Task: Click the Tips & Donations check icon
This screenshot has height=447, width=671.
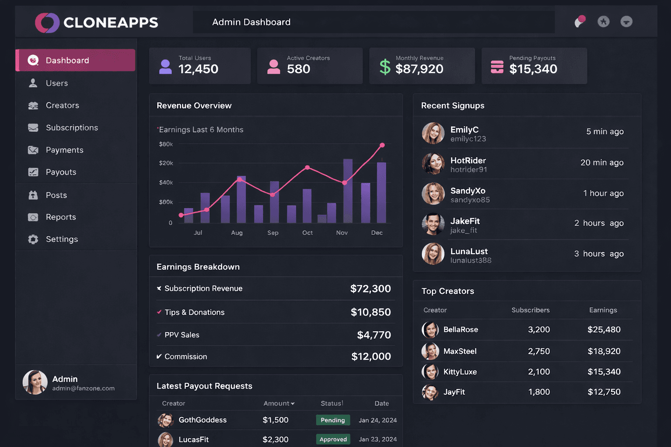Action: pyautogui.click(x=159, y=312)
